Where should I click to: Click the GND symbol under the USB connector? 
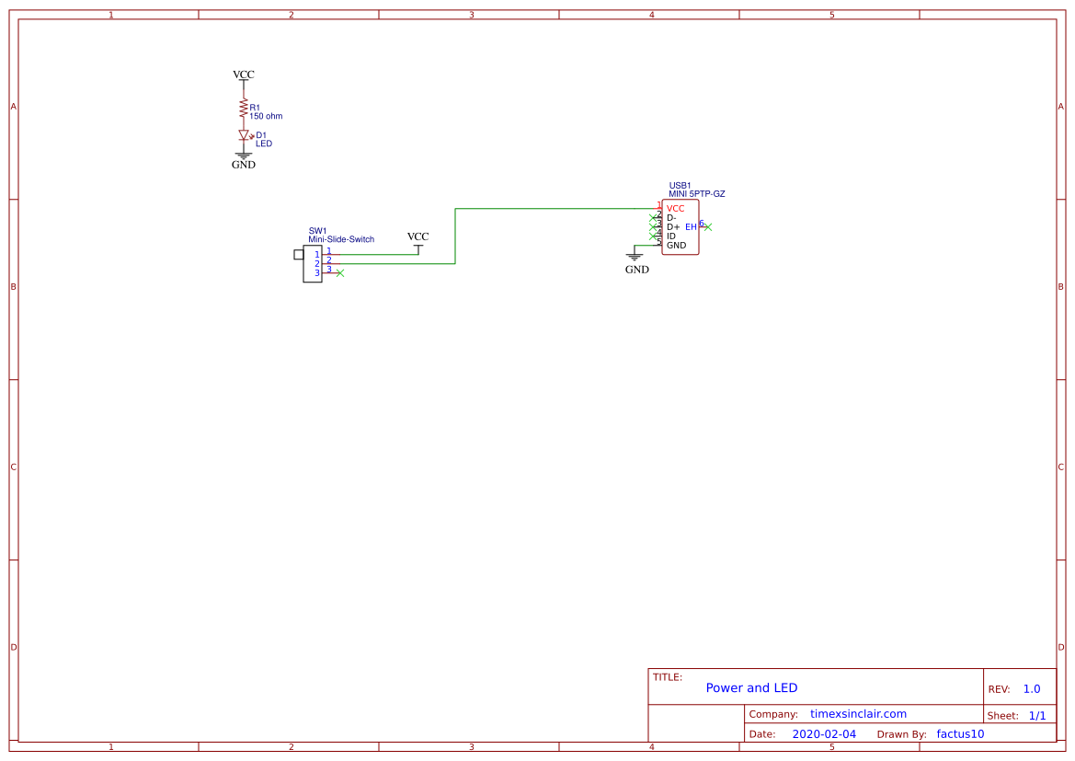click(636, 256)
